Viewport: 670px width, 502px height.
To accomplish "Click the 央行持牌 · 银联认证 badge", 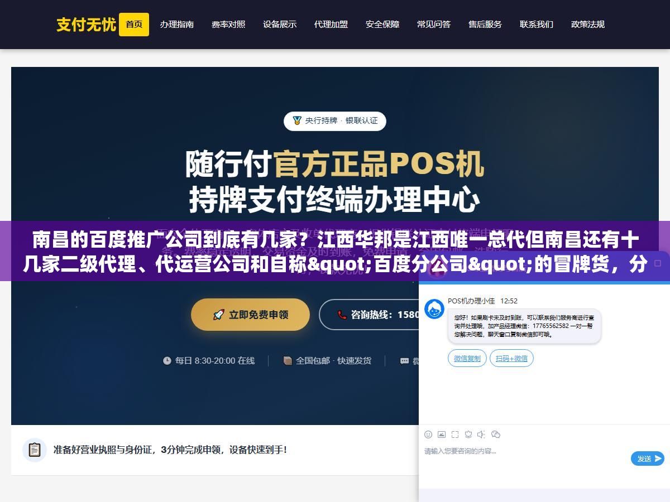I will 335,121.
